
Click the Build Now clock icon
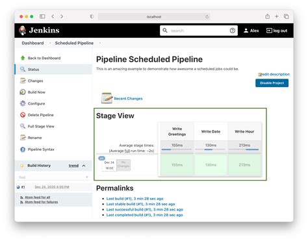[x=23, y=92]
